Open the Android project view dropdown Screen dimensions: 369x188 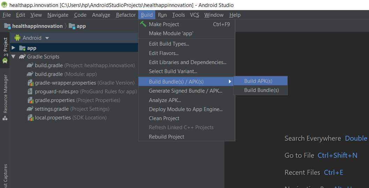click(x=47, y=38)
